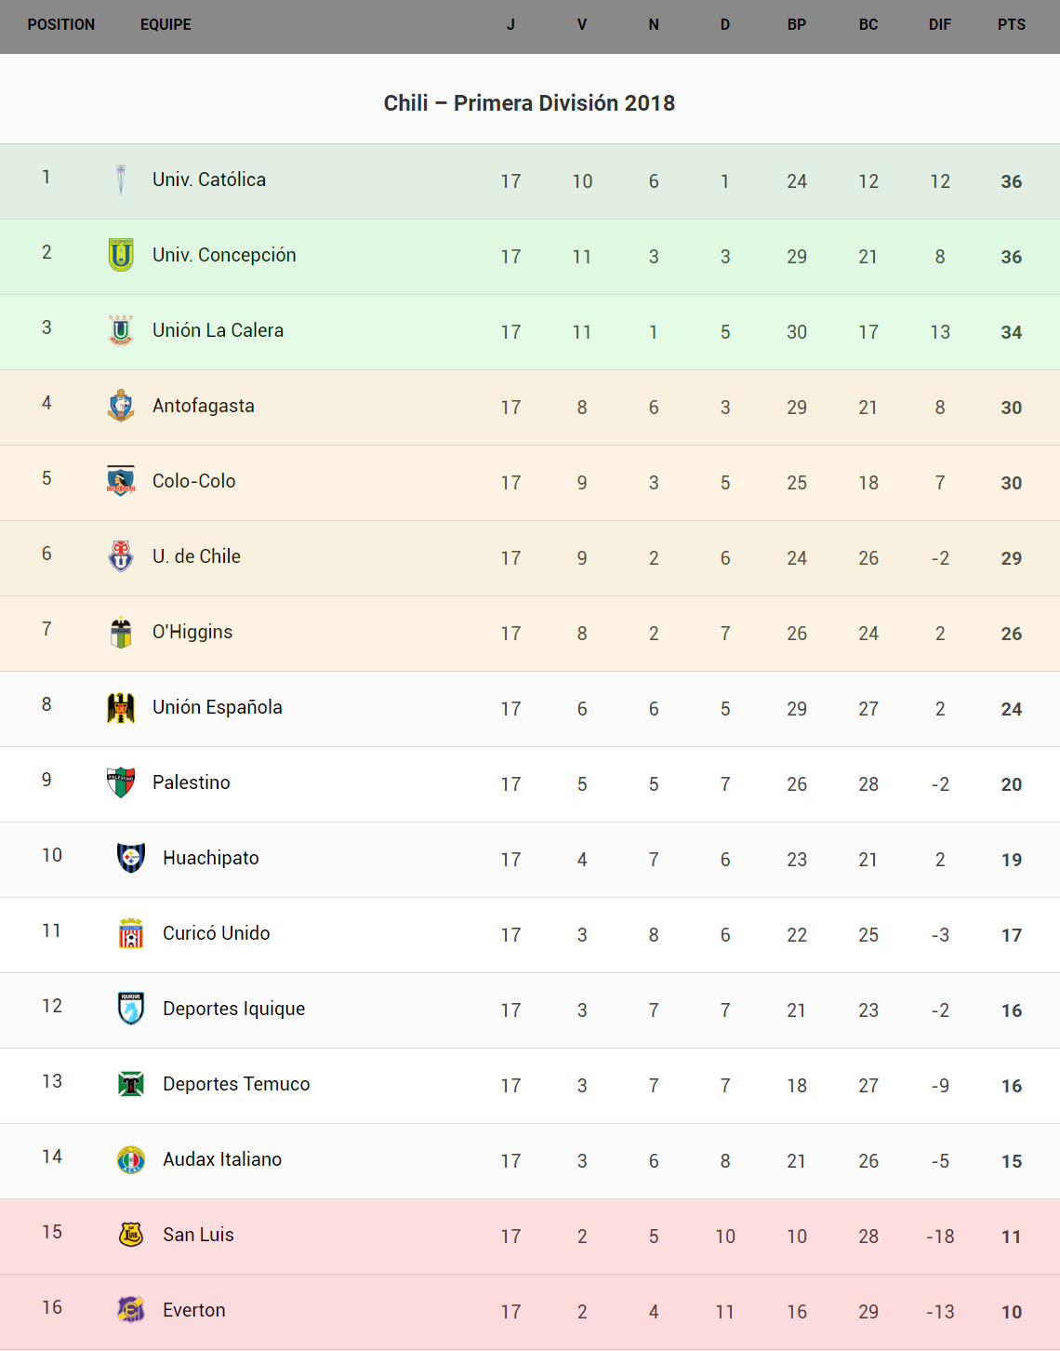This screenshot has height=1351, width=1060.
Task: Click the San Luis club crest
Action: coord(131,1235)
